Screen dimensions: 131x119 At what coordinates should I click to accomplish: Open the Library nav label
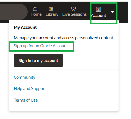(x=52, y=14)
